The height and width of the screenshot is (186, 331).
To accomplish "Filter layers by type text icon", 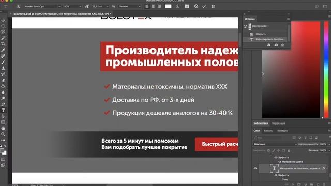I will pyautogui.click(x=305, y=138).
